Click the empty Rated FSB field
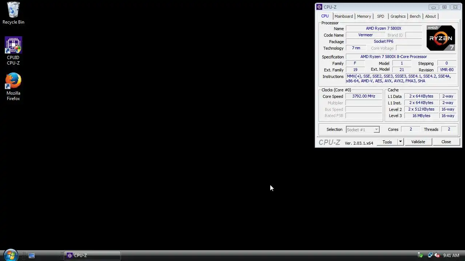The width and height of the screenshot is (465, 261). (364, 116)
